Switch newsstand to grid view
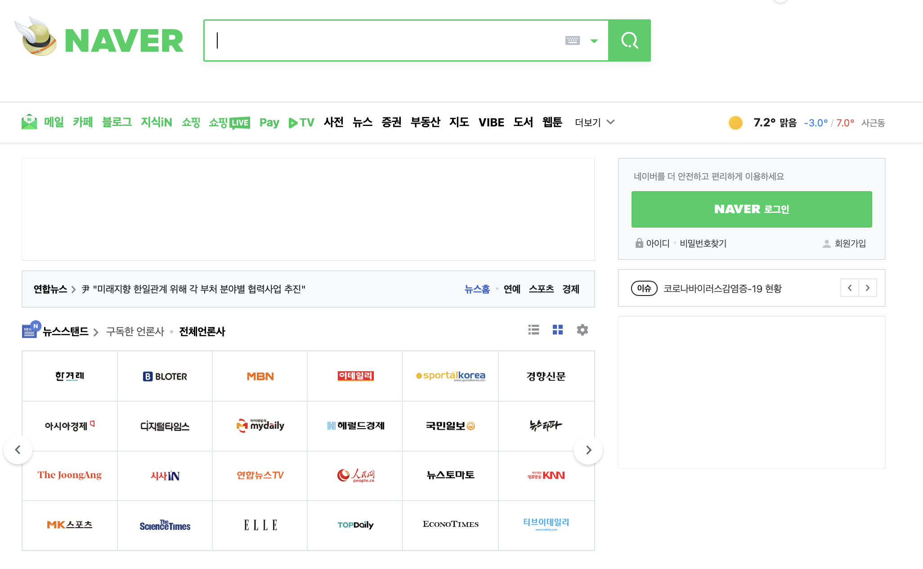Image resolution: width=923 pixels, height=569 pixels. 558,330
